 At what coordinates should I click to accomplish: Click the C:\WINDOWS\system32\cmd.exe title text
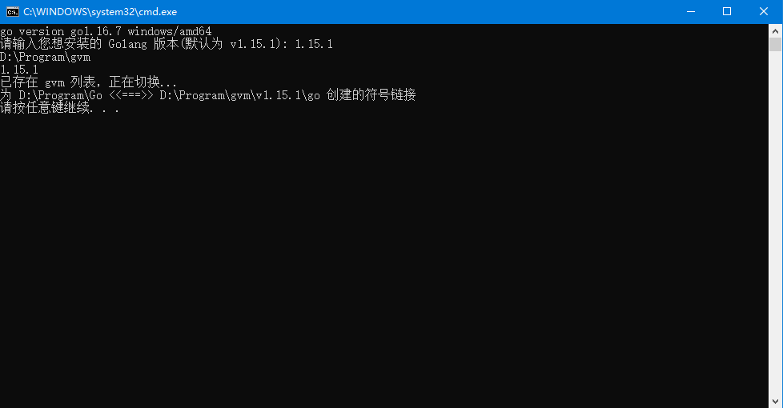100,12
